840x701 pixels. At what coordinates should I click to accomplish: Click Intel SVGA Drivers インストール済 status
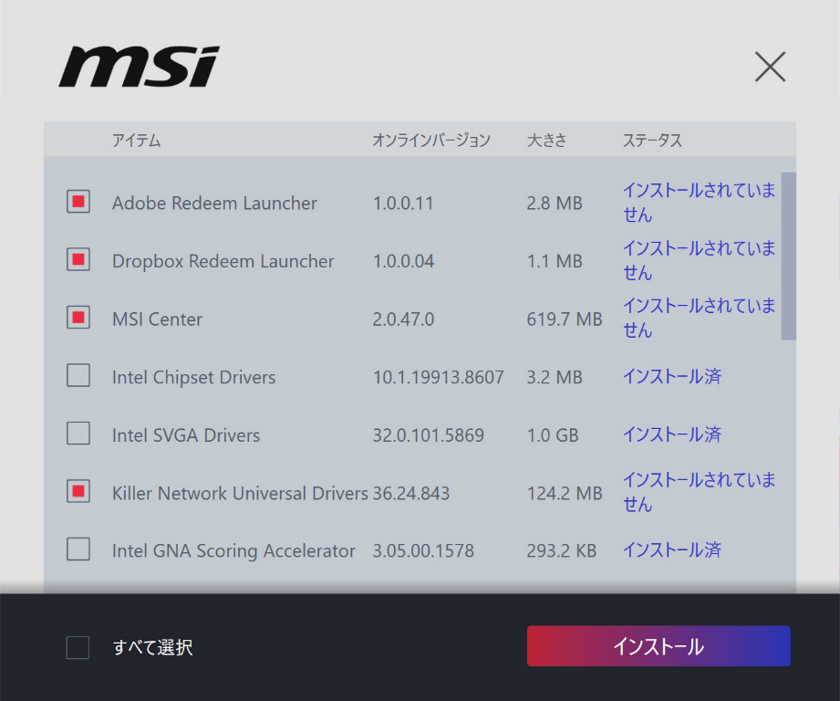pyautogui.click(x=672, y=434)
